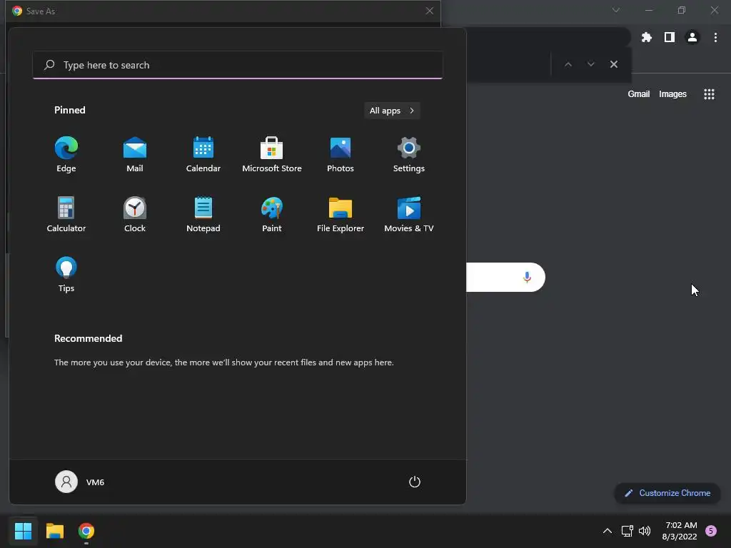Click the power button in Start menu

pos(415,482)
